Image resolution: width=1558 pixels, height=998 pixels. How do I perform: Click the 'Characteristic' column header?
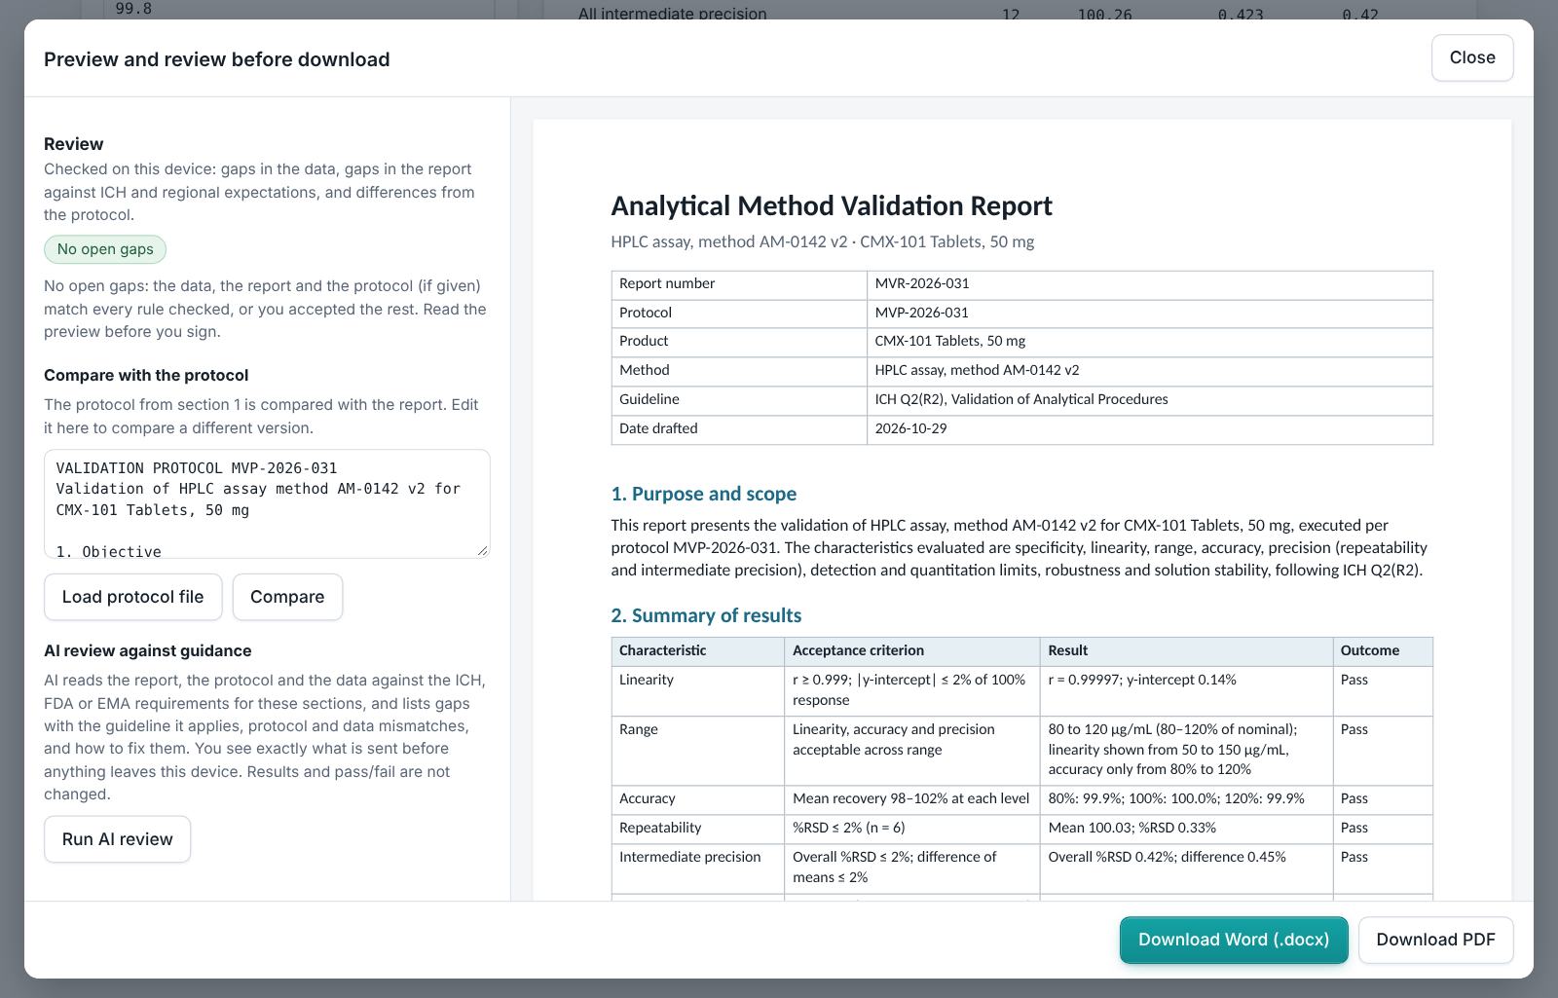pos(698,651)
